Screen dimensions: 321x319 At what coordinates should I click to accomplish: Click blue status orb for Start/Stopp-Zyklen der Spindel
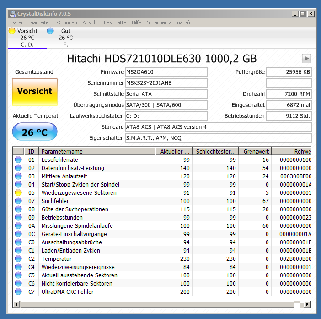coord(18,184)
